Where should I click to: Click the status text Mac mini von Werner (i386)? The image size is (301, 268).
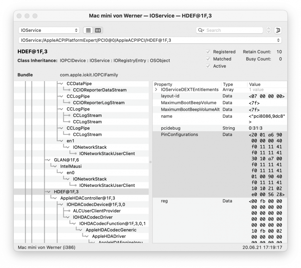pos(47,247)
